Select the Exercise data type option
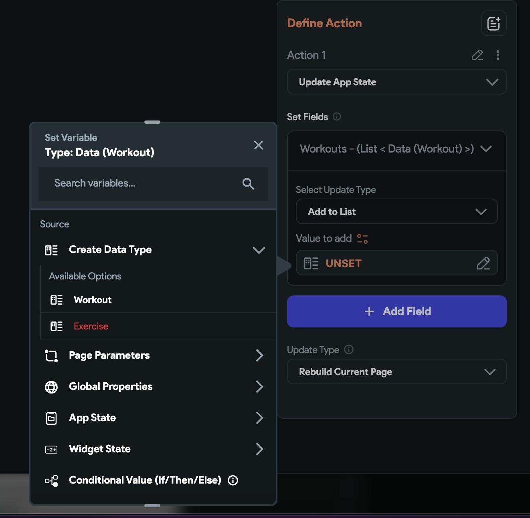 tap(91, 326)
